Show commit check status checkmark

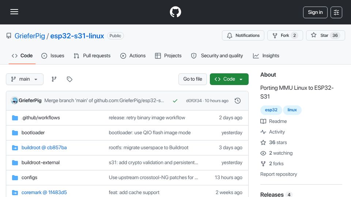[x=175, y=101]
